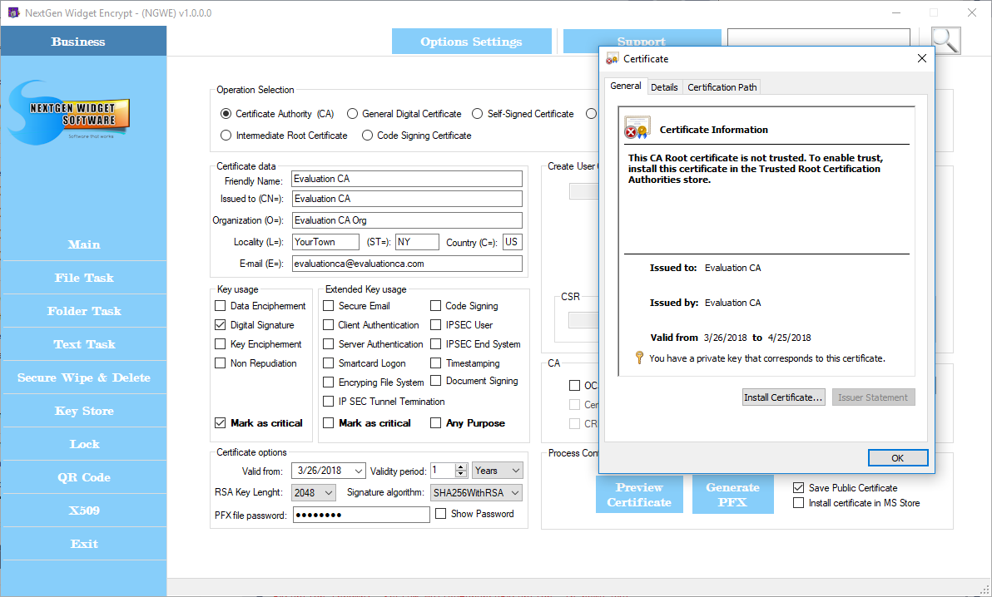Click the Install Certificate button
The height and width of the screenshot is (597, 992).
click(x=783, y=397)
